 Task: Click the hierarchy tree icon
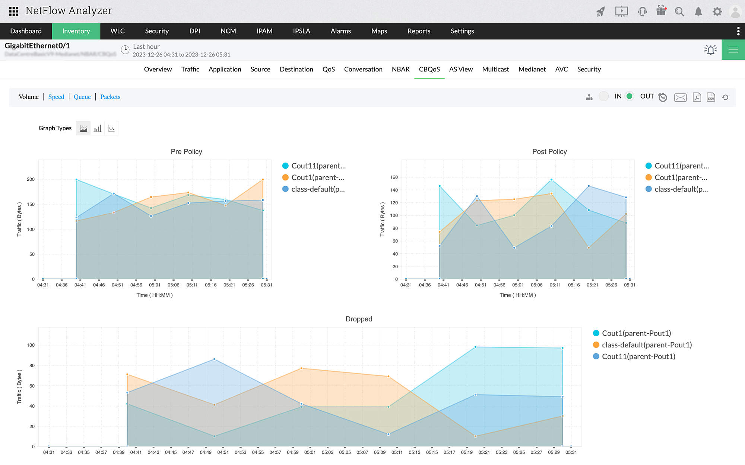pyautogui.click(x=589, y=97)
